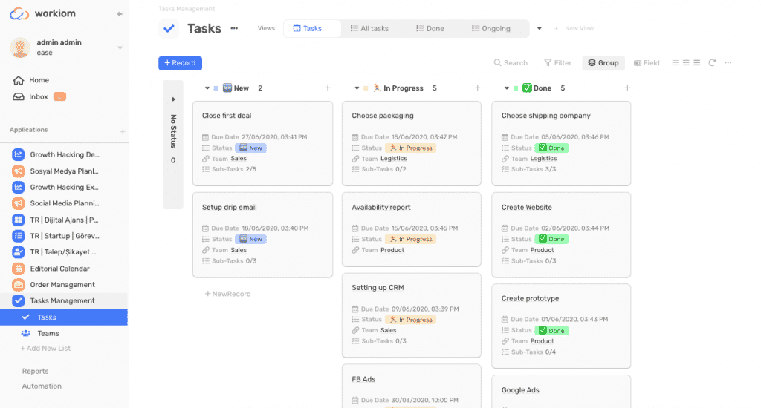761x408 pixels.
Task: Click the refresh icon in the toolbar
Action: (x=712, y=63)
